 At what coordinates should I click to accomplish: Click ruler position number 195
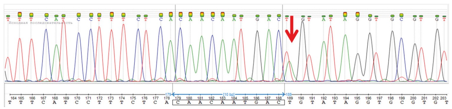[357, 98]
